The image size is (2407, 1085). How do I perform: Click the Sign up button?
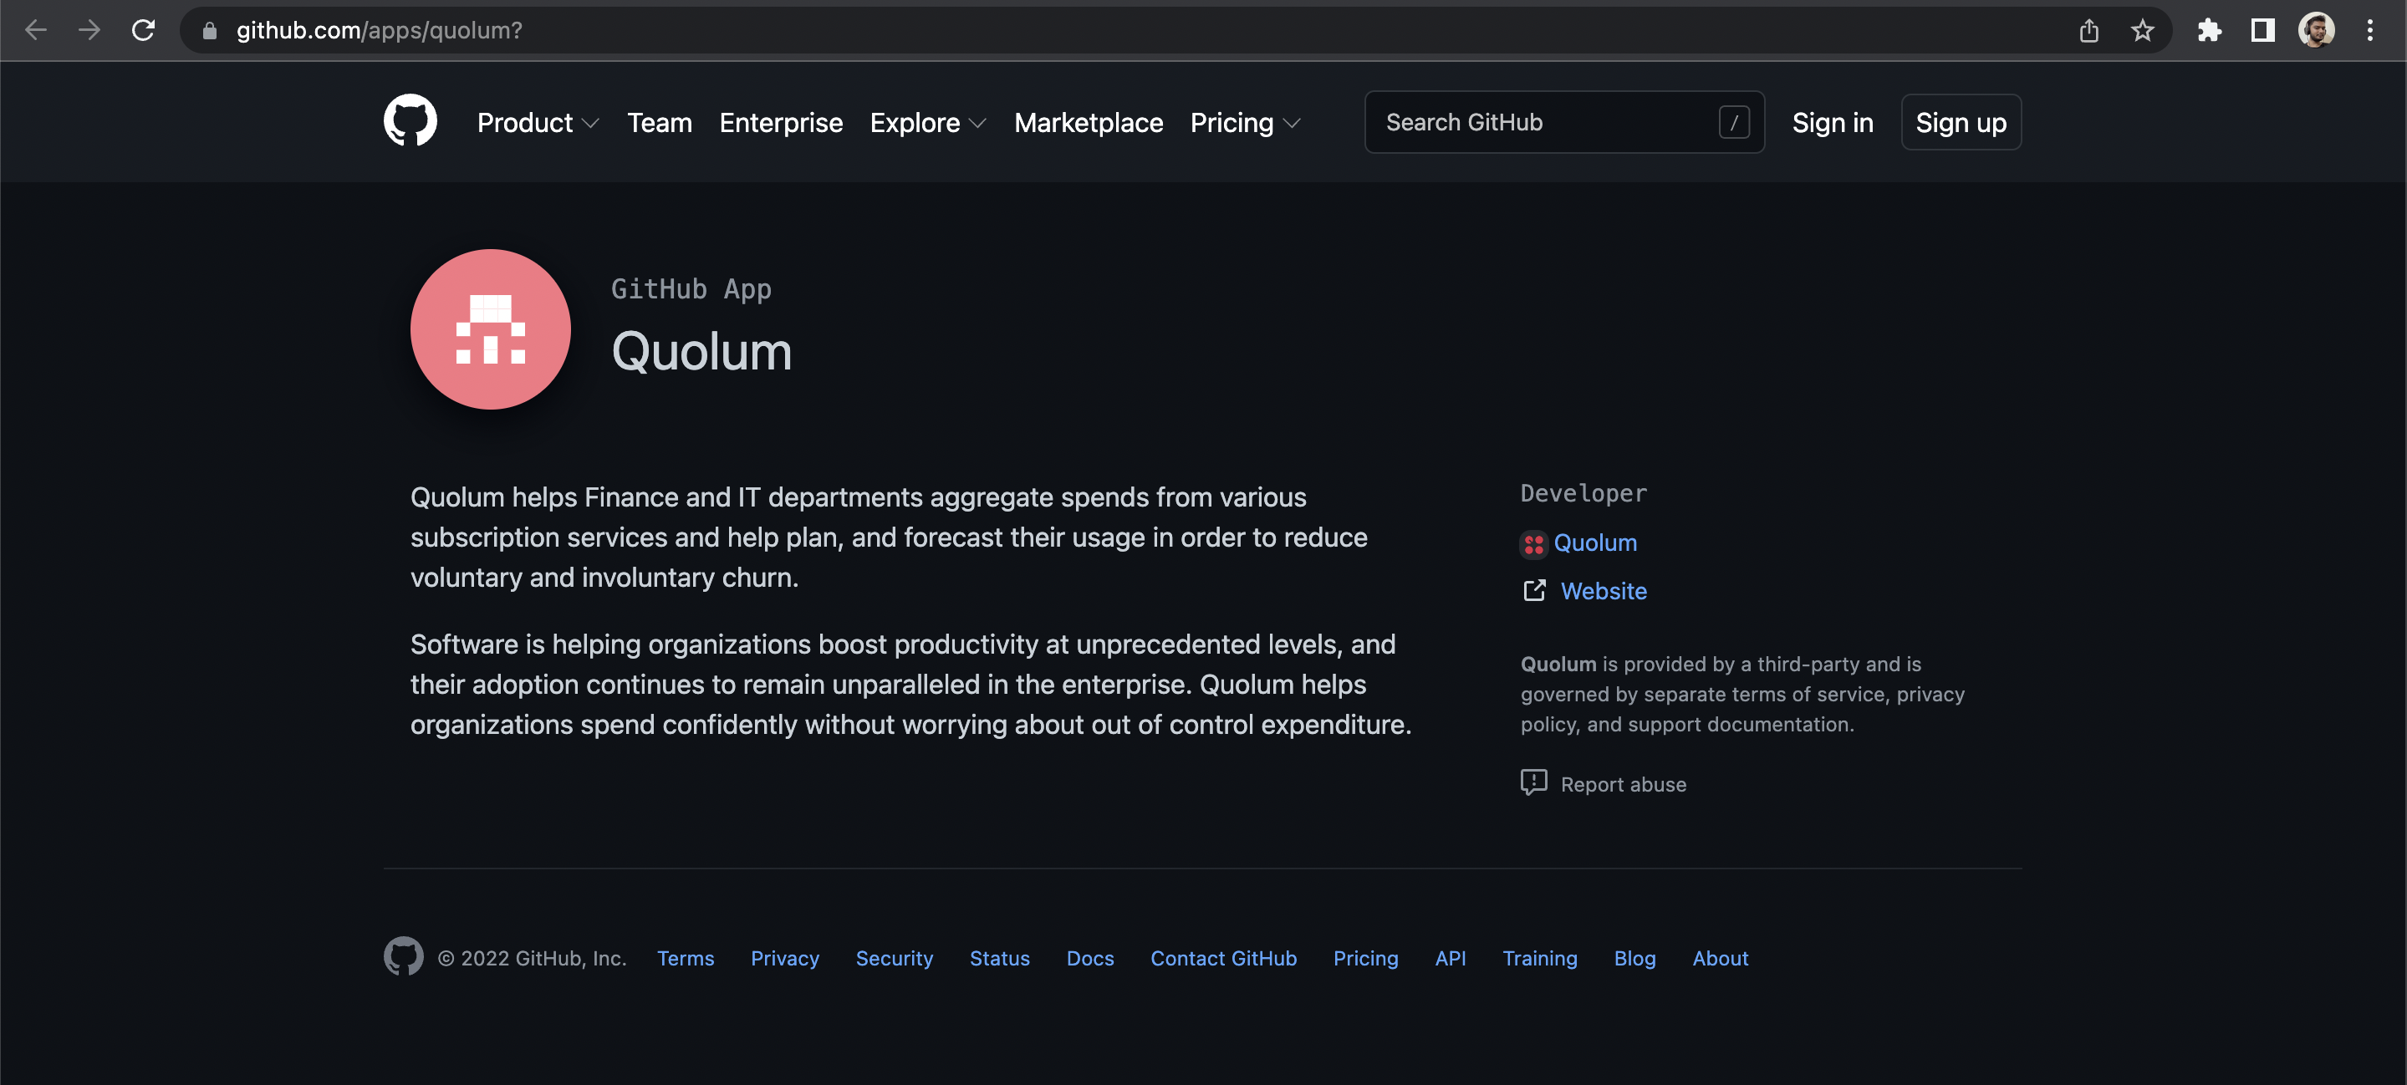coord(1960,122)
